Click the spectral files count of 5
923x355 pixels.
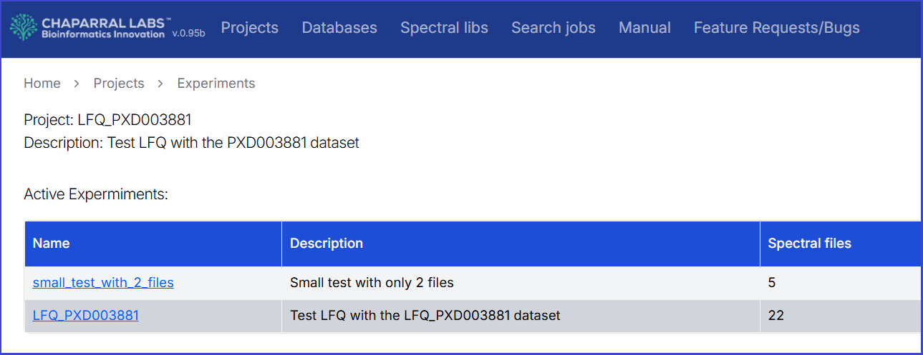pyautogui.click(x=772, y=283)
